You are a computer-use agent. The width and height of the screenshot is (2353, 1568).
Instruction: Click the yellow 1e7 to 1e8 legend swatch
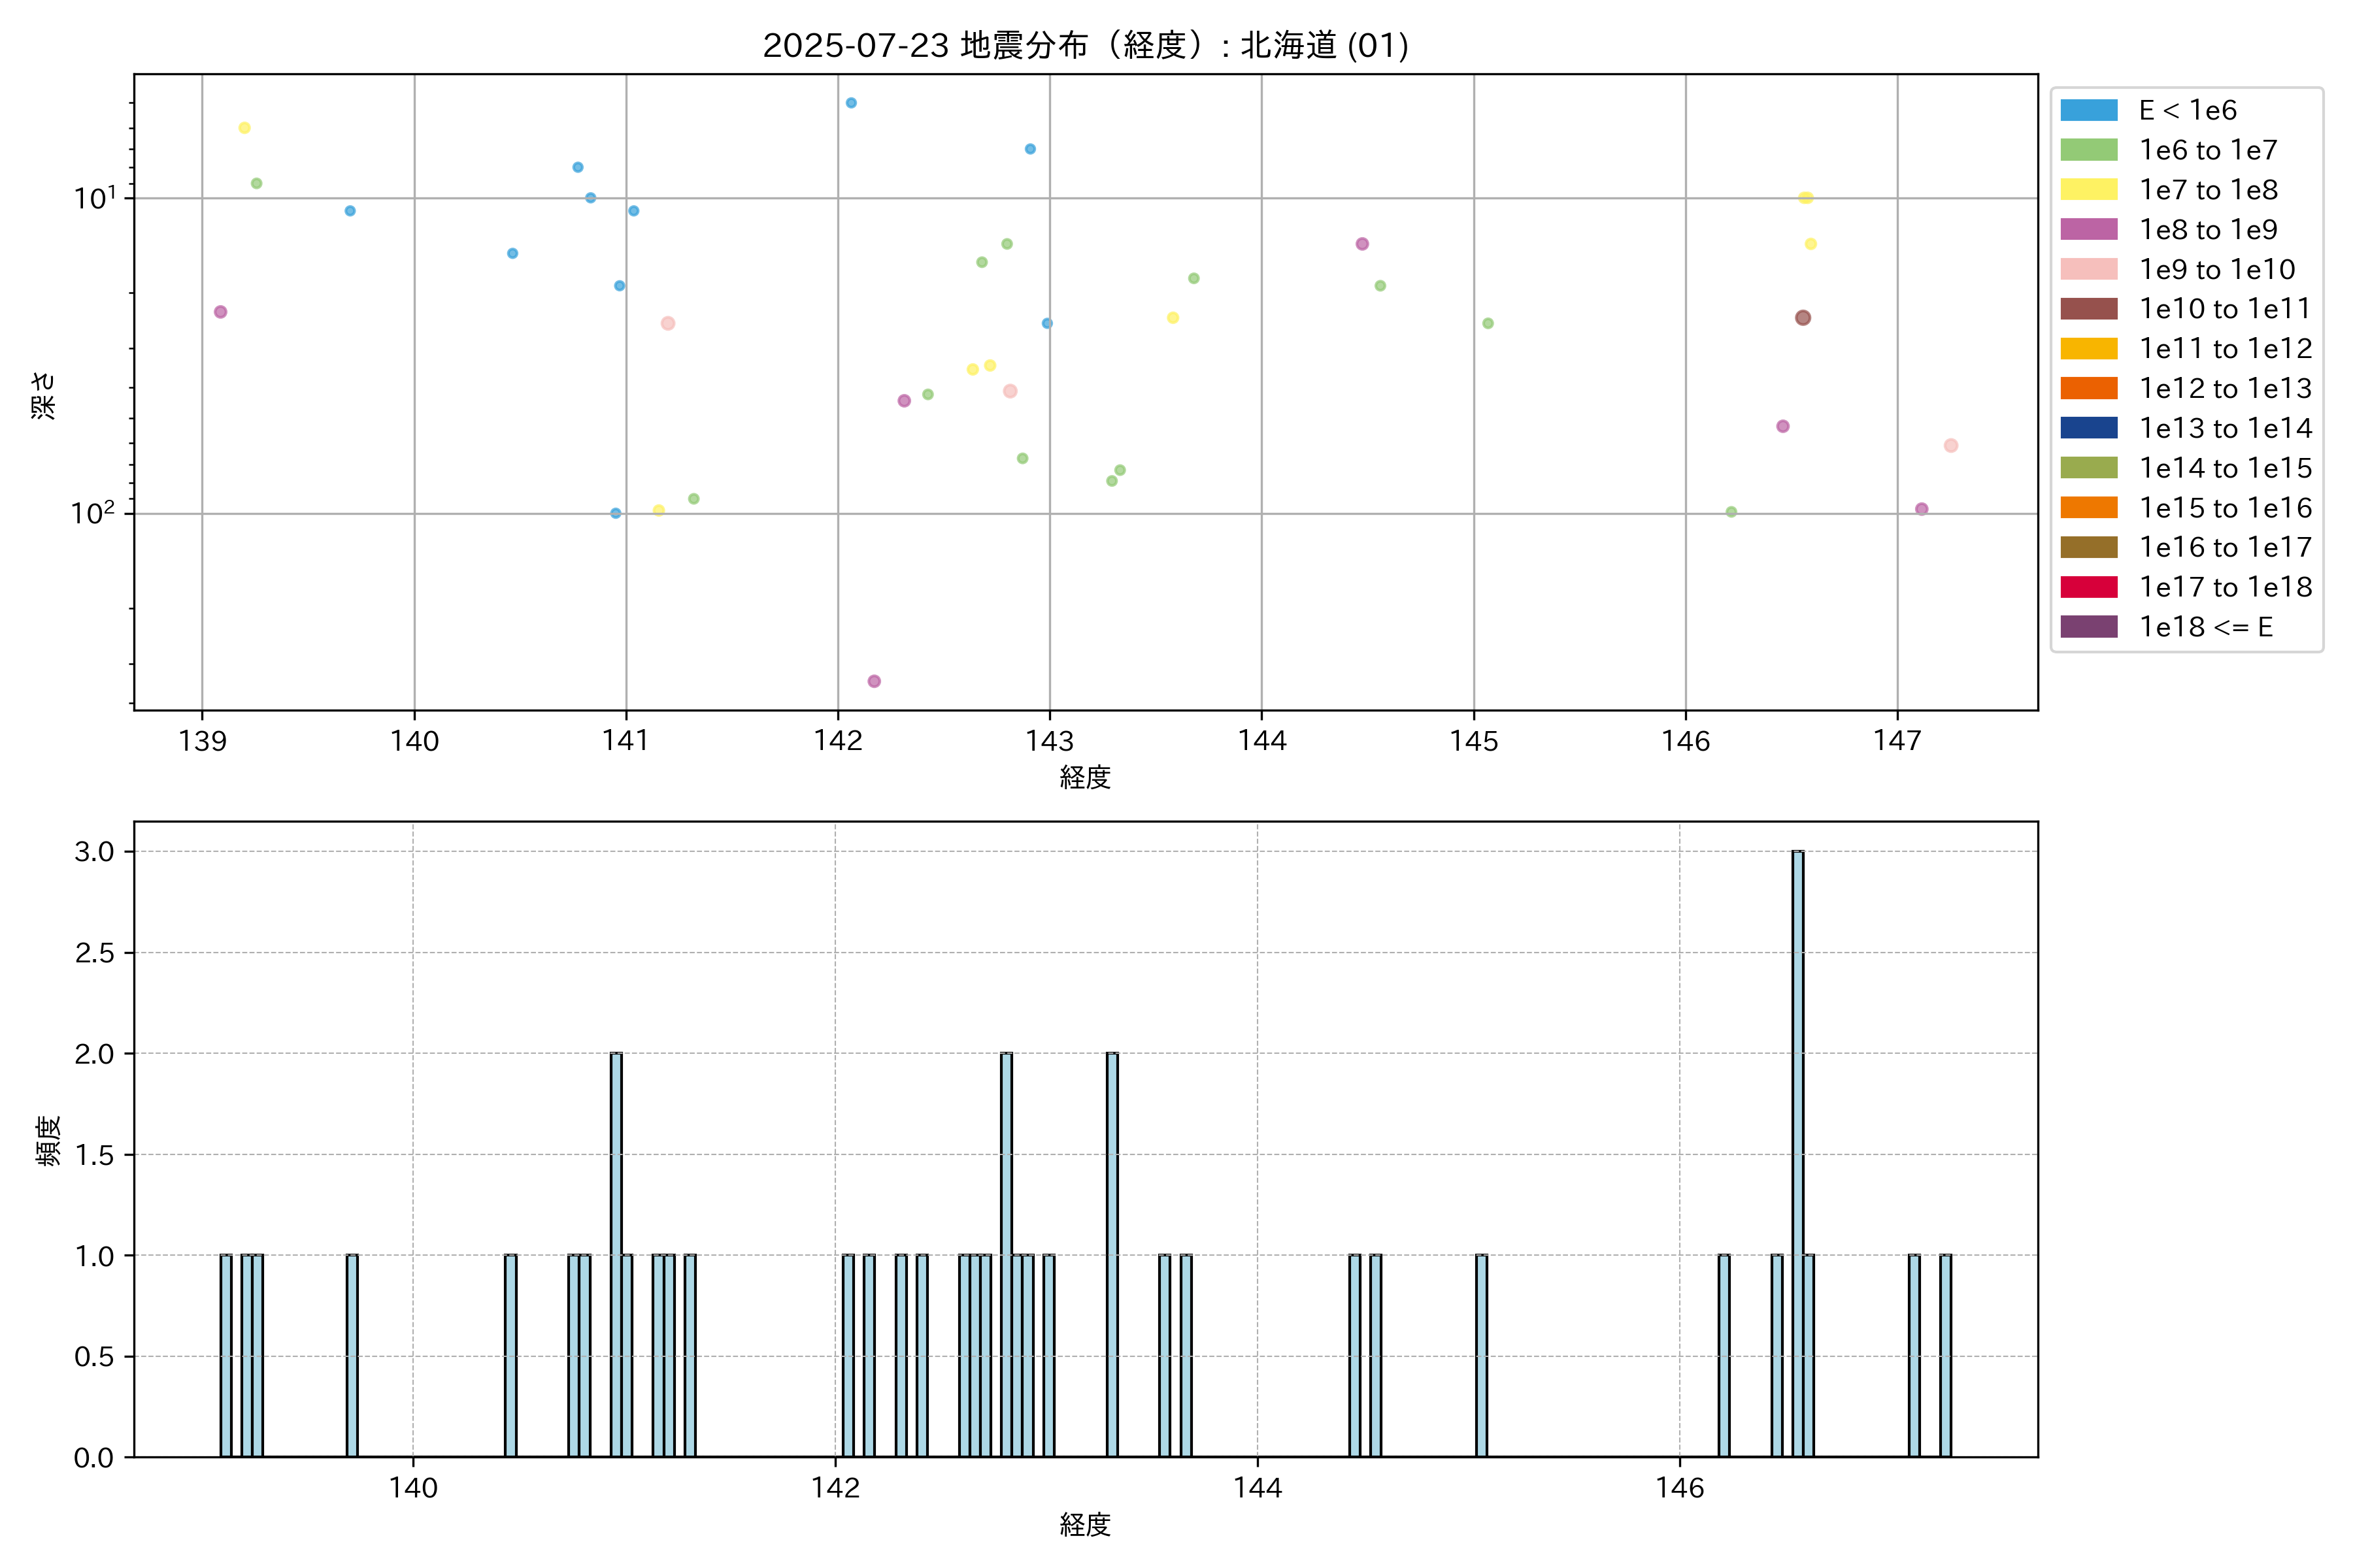pyautogui.click(x=2088, y=190)
